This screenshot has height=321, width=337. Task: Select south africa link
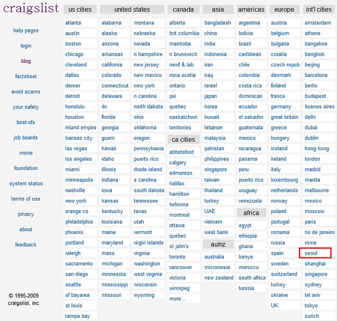pos(252,278)
